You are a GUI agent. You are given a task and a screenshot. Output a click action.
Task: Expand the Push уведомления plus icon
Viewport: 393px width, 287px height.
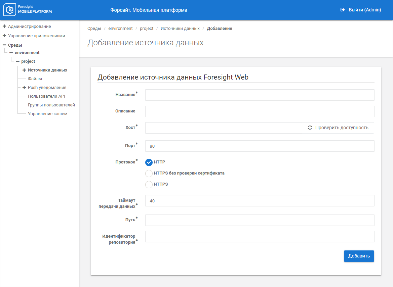[x=24, y=88]
